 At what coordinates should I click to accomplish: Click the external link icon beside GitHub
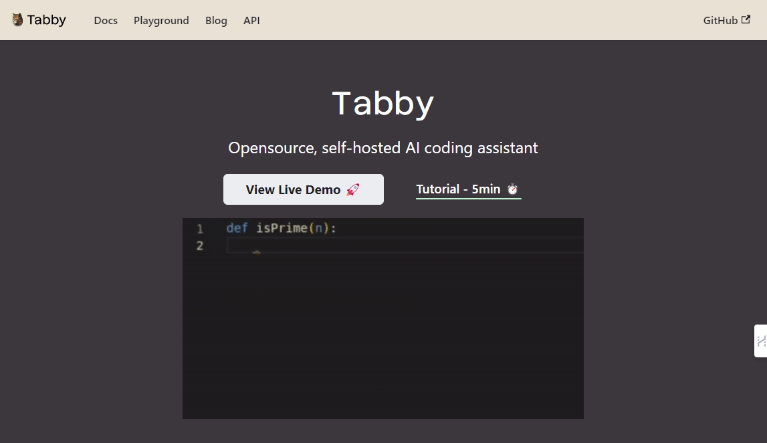point(746,19)
